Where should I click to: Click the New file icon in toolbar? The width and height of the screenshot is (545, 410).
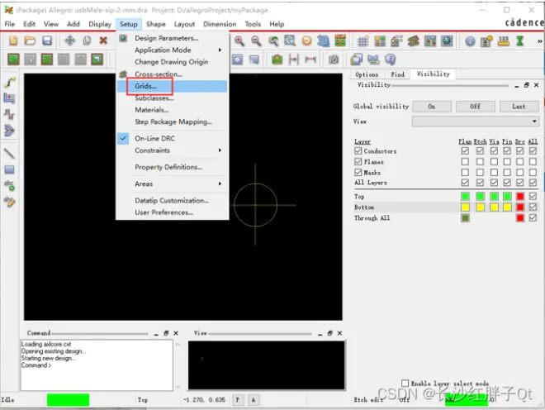(x=13, y=41)
